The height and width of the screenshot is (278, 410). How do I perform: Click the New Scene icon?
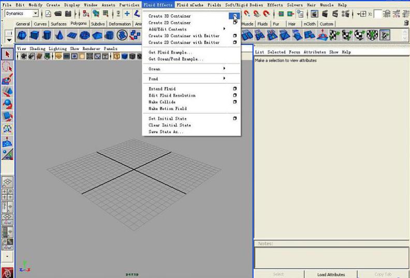[48, 13]
